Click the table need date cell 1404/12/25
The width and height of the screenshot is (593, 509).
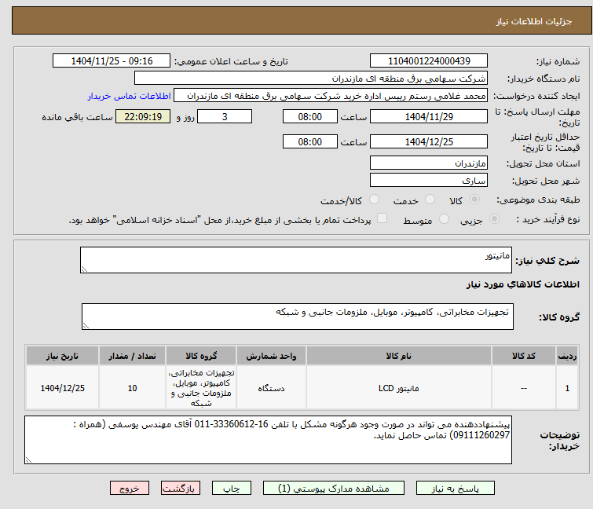tap(63, 388)
